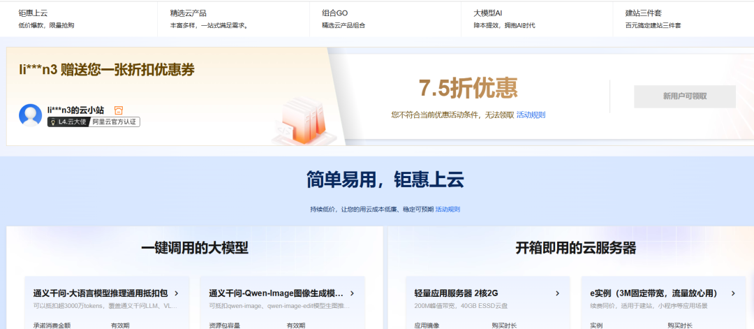
Task: Click the shop icon beside li***n3的云小站
Action: click(119, 110)
